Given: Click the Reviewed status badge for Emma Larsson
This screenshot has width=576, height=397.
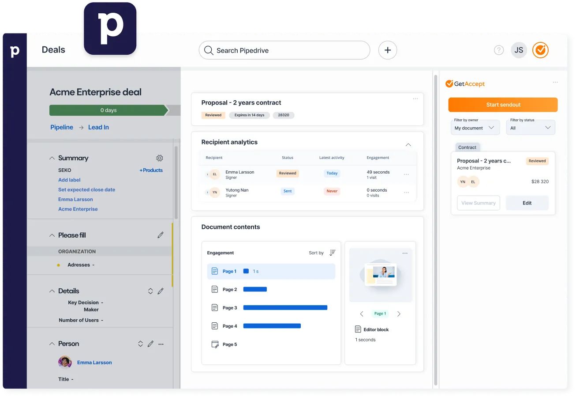Looking at the screenshot, I should point(288,173).
